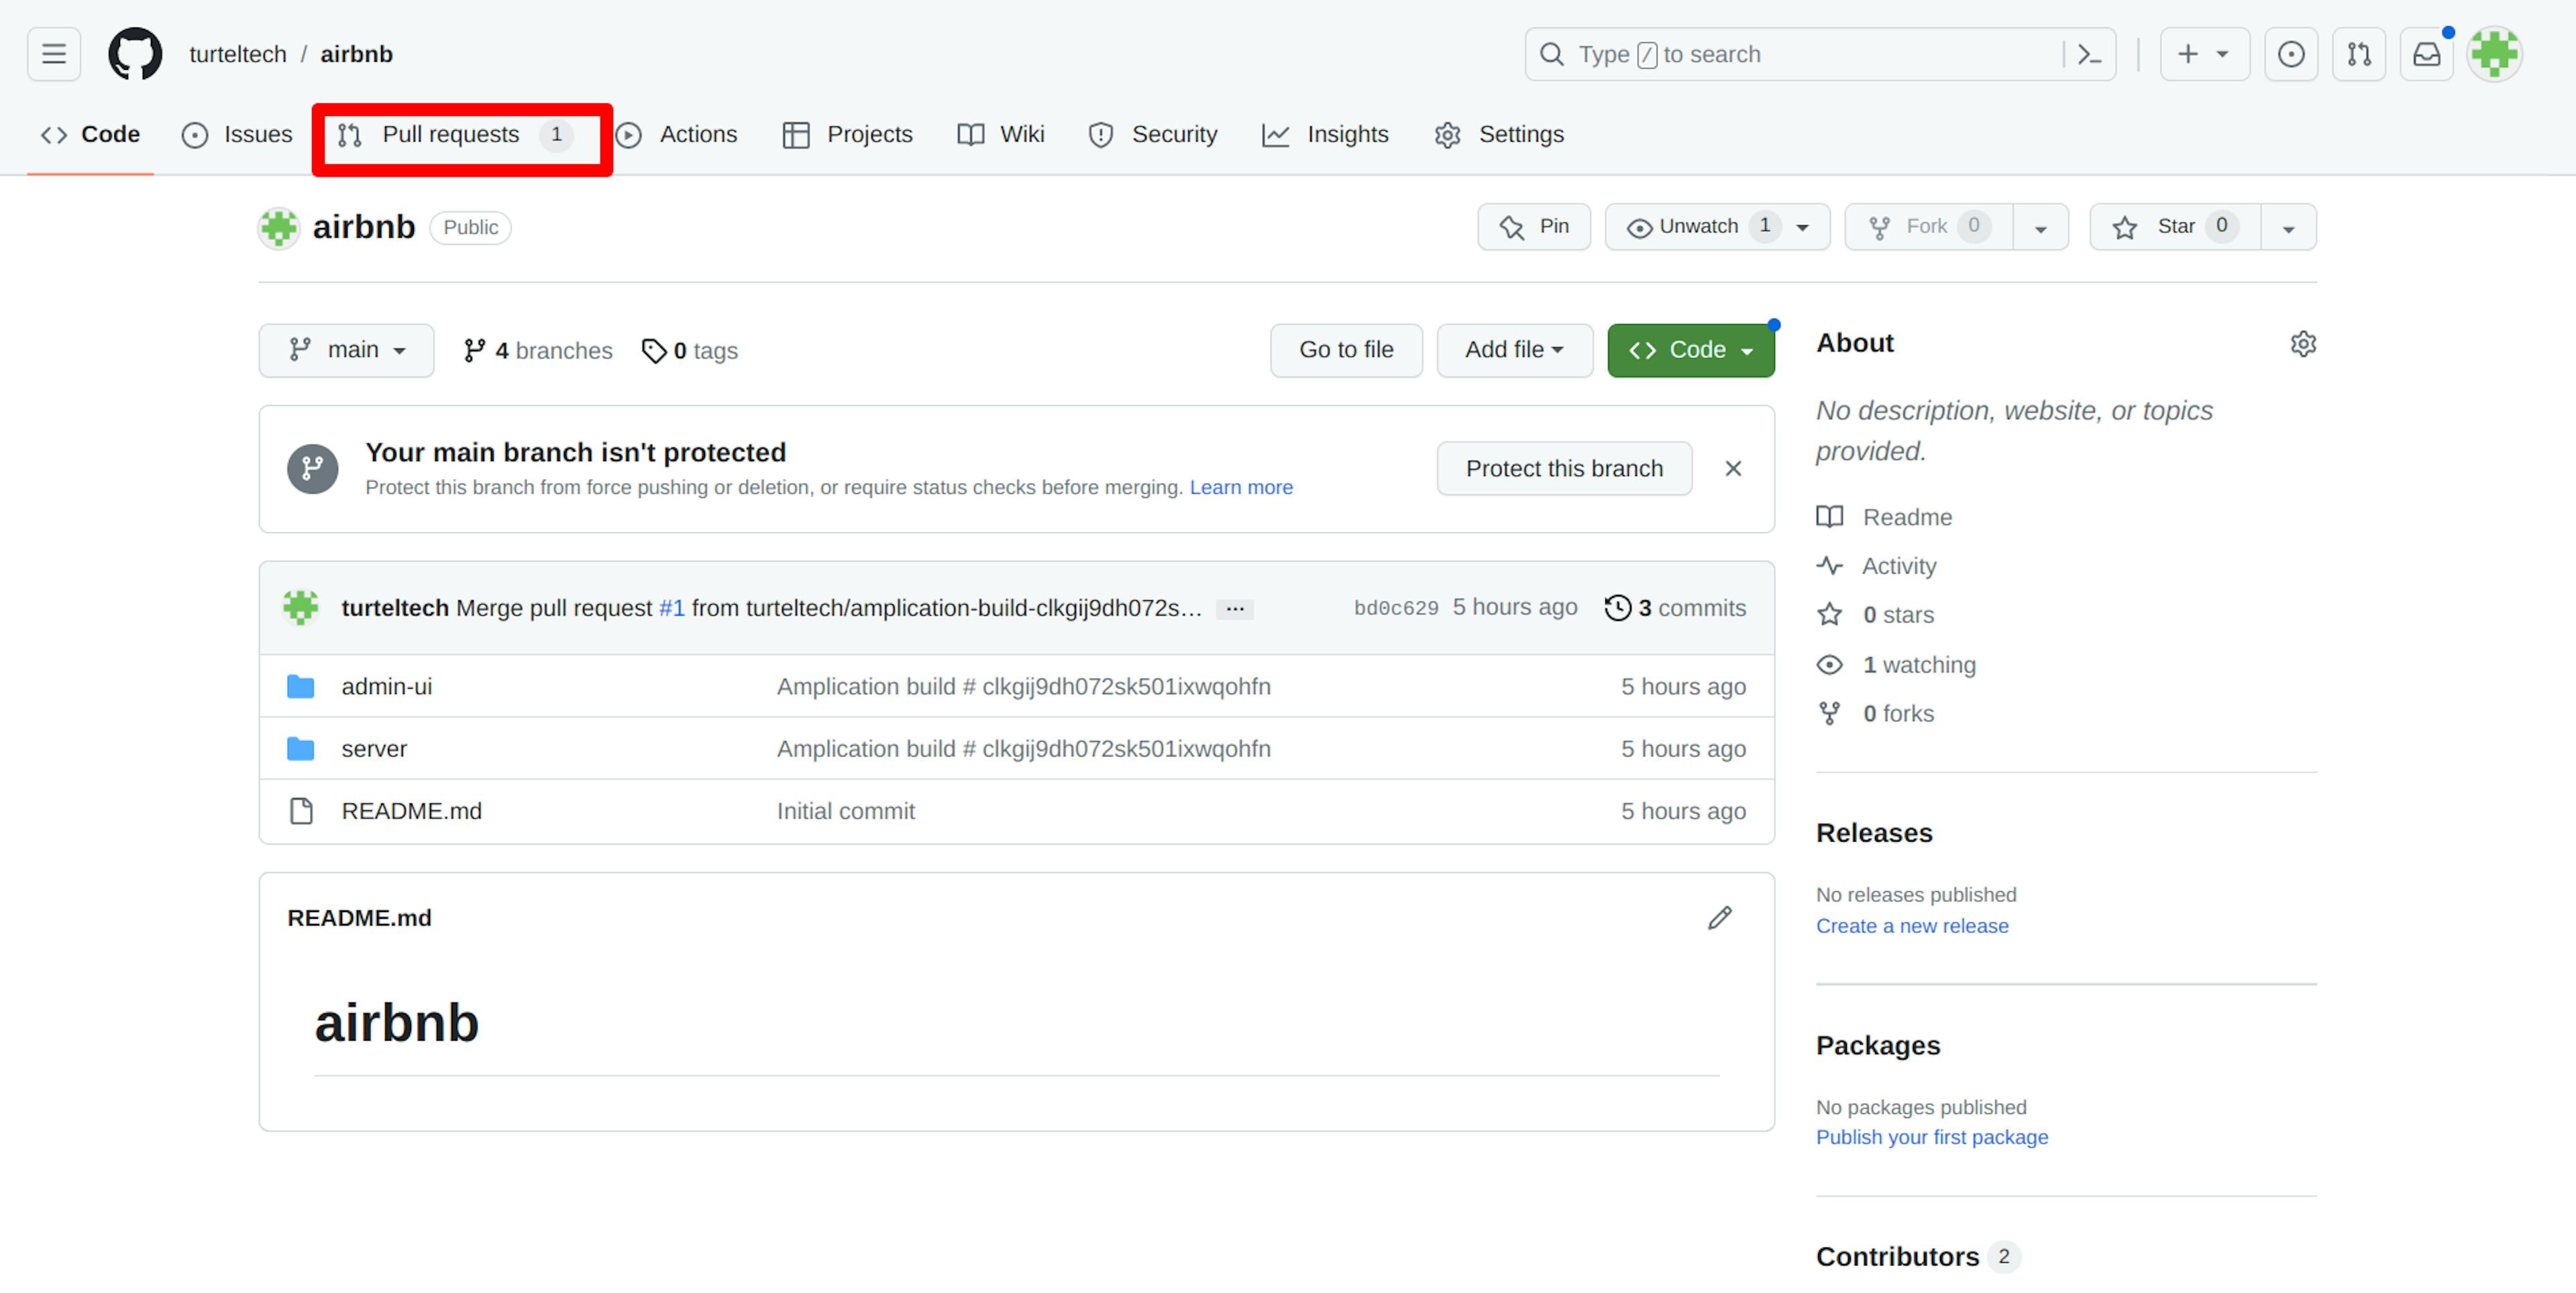This screenshot has height=1293, width=2576.
Task: Open the README.md file
Action: point(412,811)
